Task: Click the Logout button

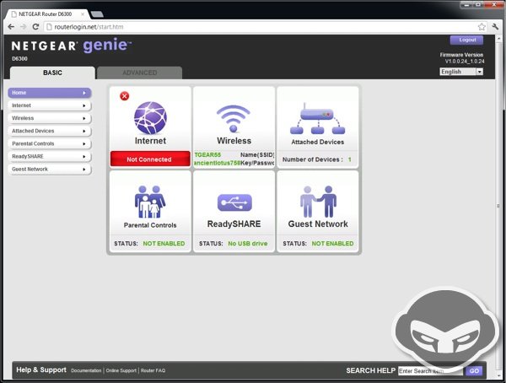Action: coord(467,40)
